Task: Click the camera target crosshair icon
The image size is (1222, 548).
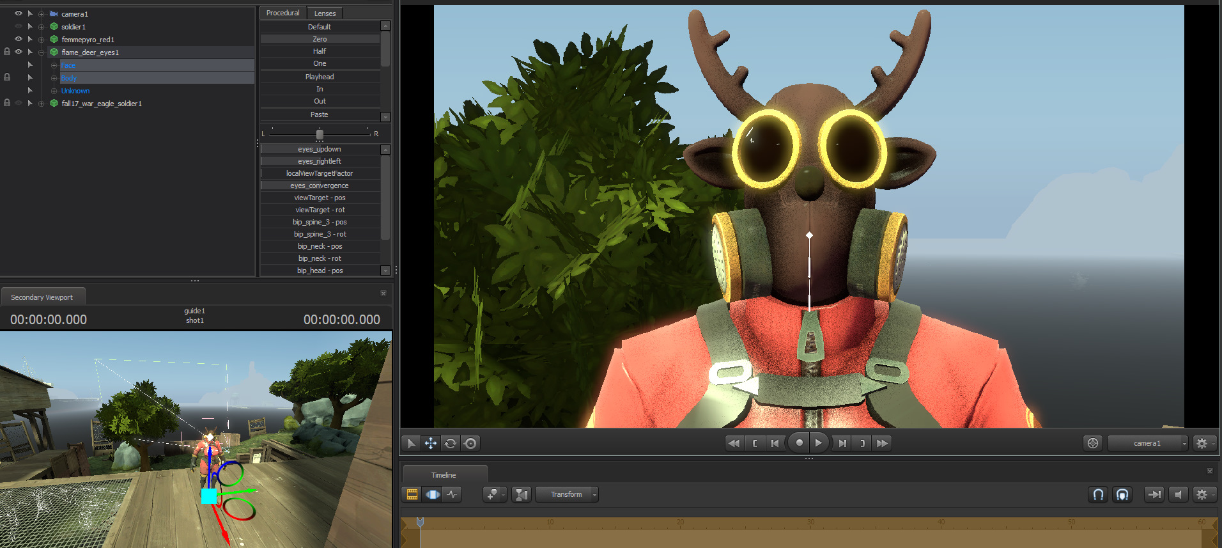Action: tap(1093, 443)
